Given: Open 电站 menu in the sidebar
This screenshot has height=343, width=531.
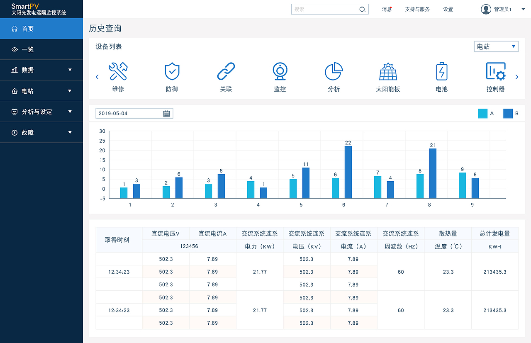Looking at the screenshot, I should point(41,91).
